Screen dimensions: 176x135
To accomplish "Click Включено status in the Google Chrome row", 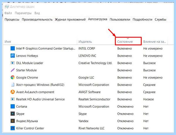I will [x=125, y=77].
